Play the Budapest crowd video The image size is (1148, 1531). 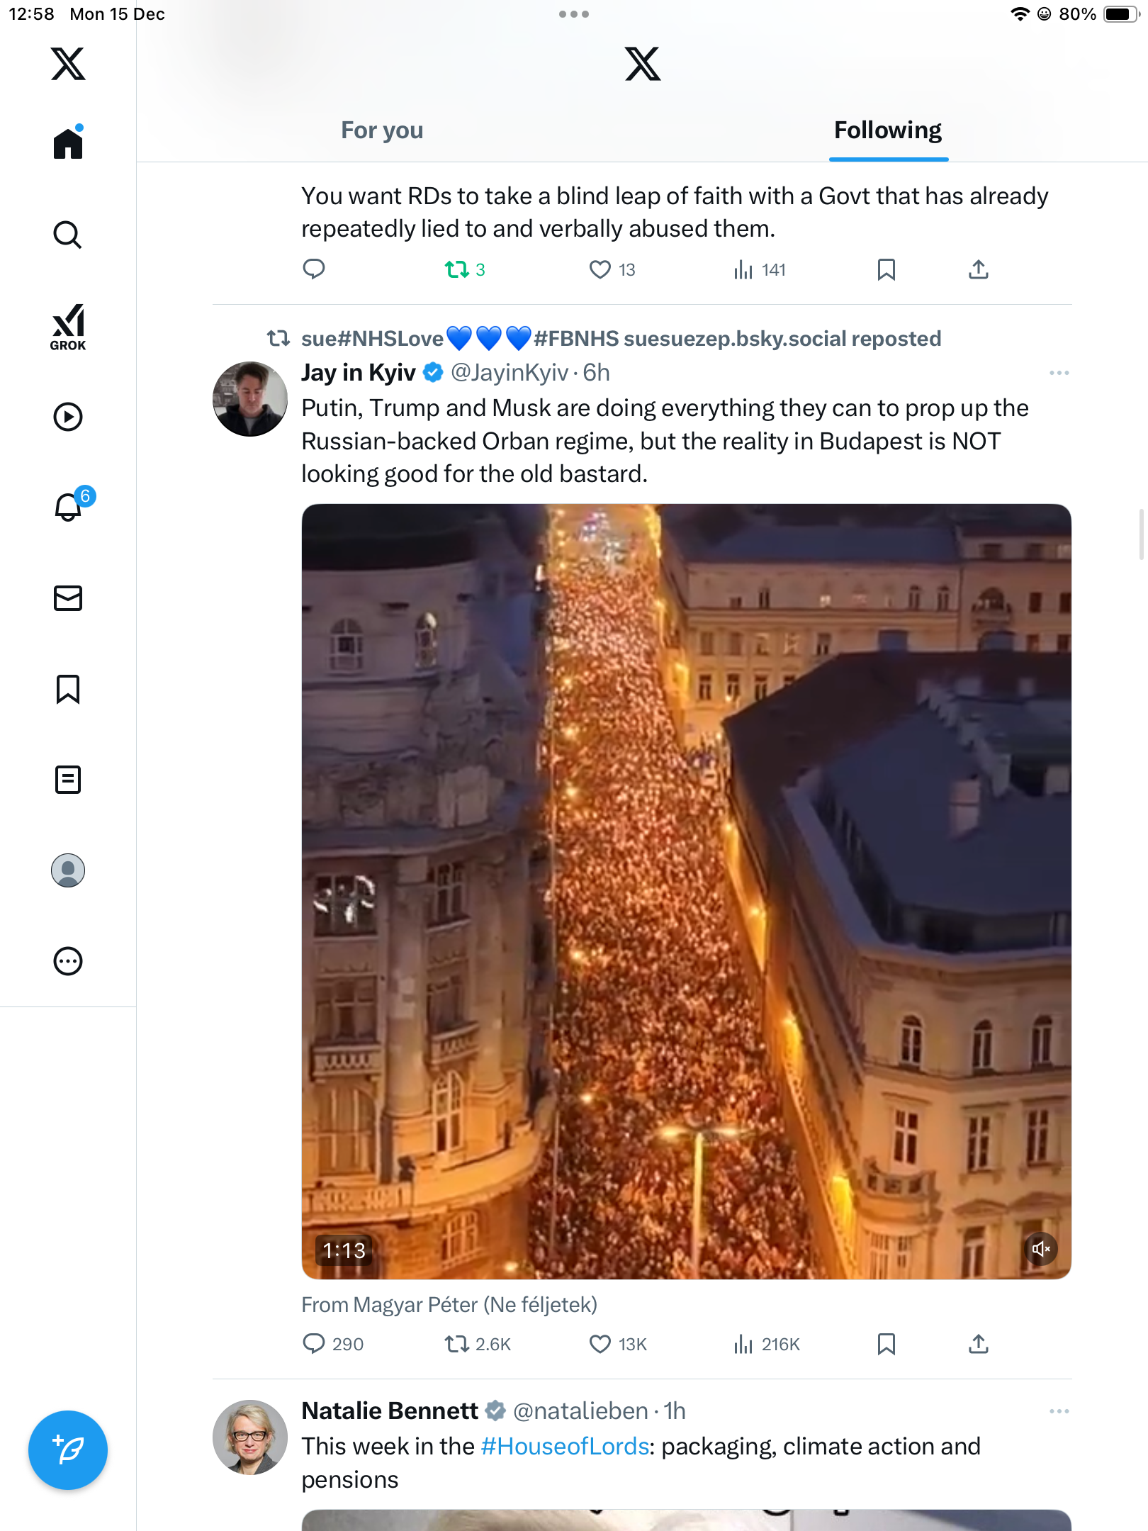pyautogui.click(x=686, y=891)
